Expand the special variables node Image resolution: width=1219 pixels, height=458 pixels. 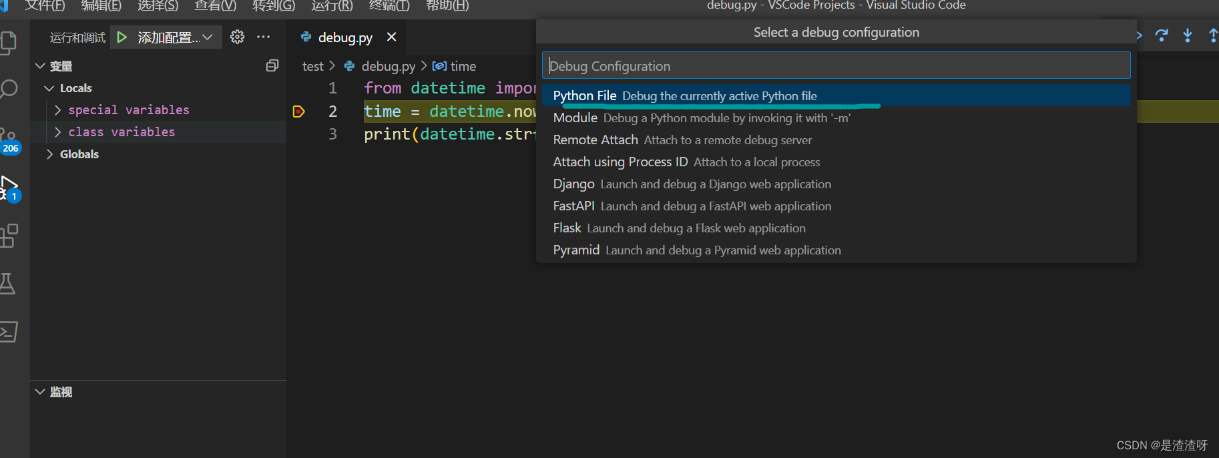click(x=58, y=110)
